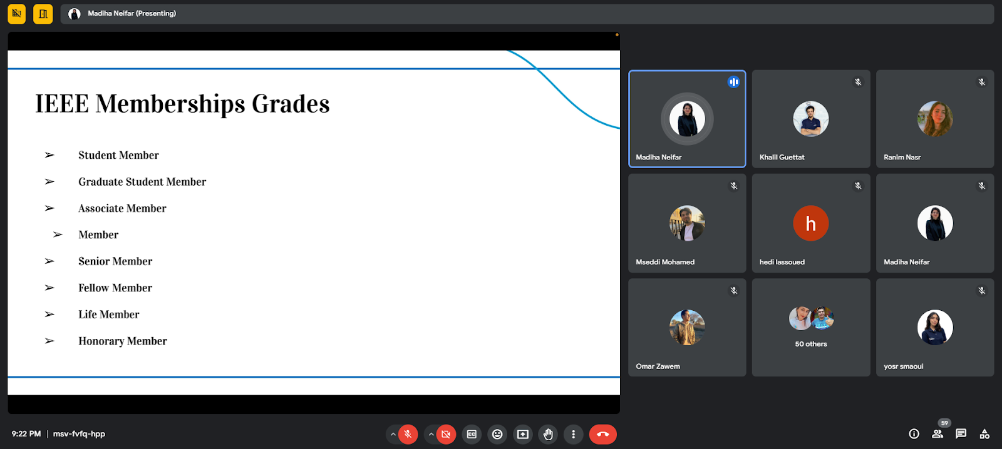Select the muted Madiha Neifar tile
The width and height of the screenshot is (1002, 449).
click(935, 223)
